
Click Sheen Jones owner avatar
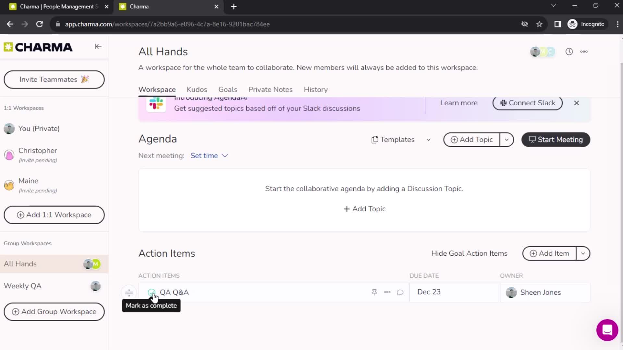click(511, 292)
